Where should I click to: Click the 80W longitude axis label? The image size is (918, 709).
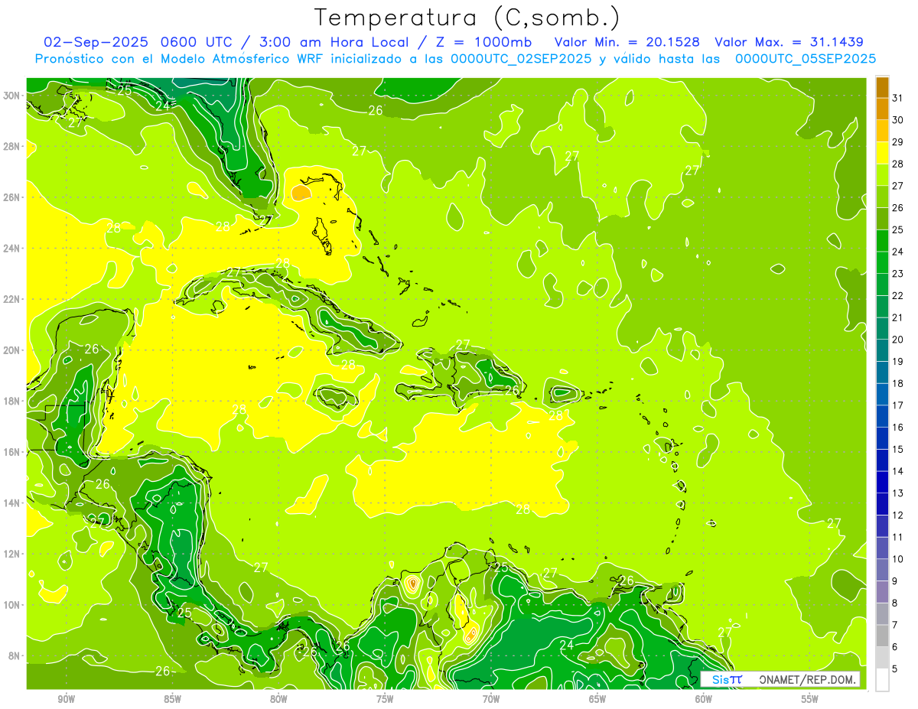[278, 699]
